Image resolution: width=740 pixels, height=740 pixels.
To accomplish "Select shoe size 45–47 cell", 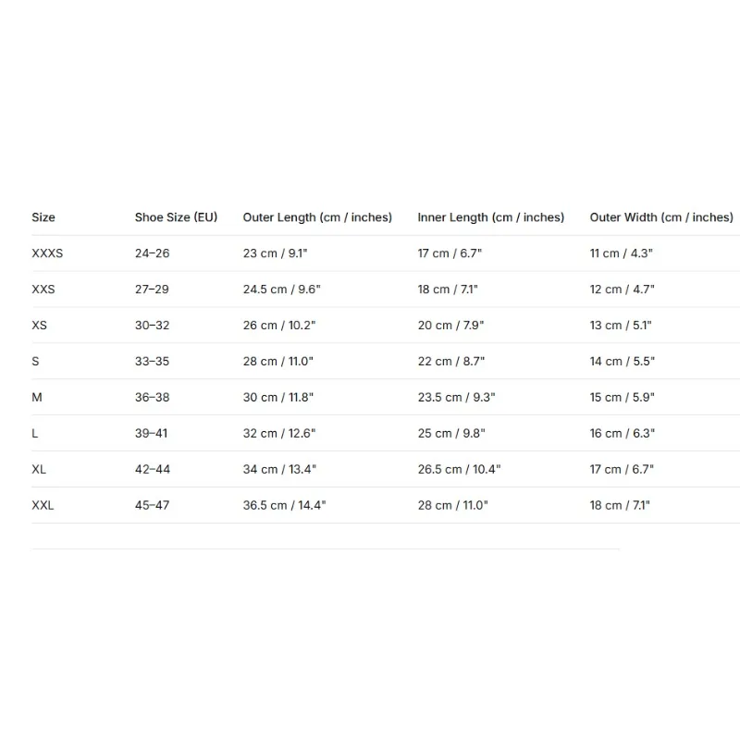I will click(x=152, y=505).
